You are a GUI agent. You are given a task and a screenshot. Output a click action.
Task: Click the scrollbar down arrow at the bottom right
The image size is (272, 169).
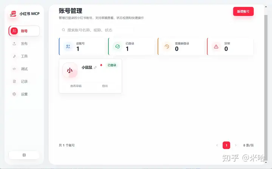(266, 163)
